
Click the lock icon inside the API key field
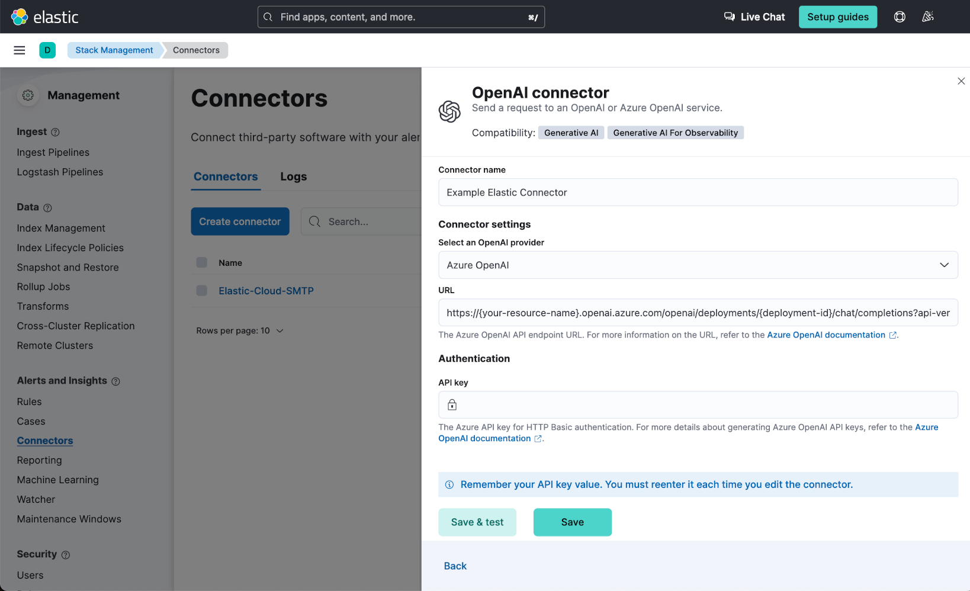(452, 404)
